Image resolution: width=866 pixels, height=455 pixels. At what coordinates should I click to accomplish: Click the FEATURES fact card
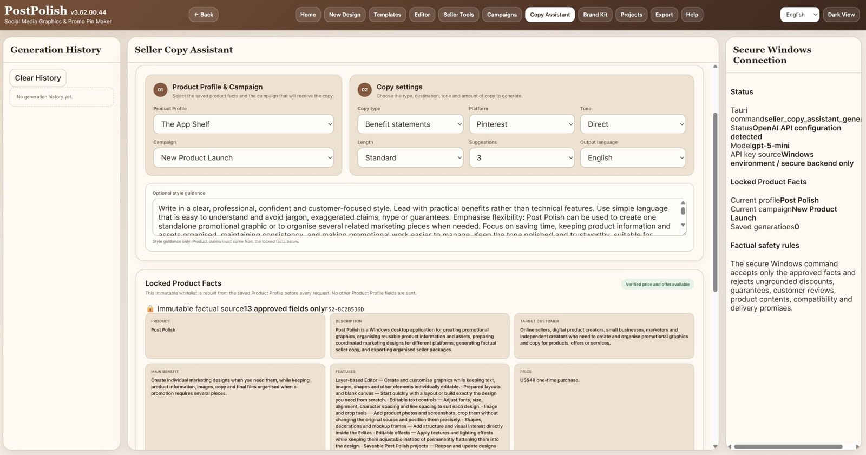coord(419,407)
